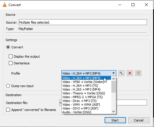Select the Convert radio button
Viewport: 154px width, 127px height.
pyautogui.click(x=8, y=47)
